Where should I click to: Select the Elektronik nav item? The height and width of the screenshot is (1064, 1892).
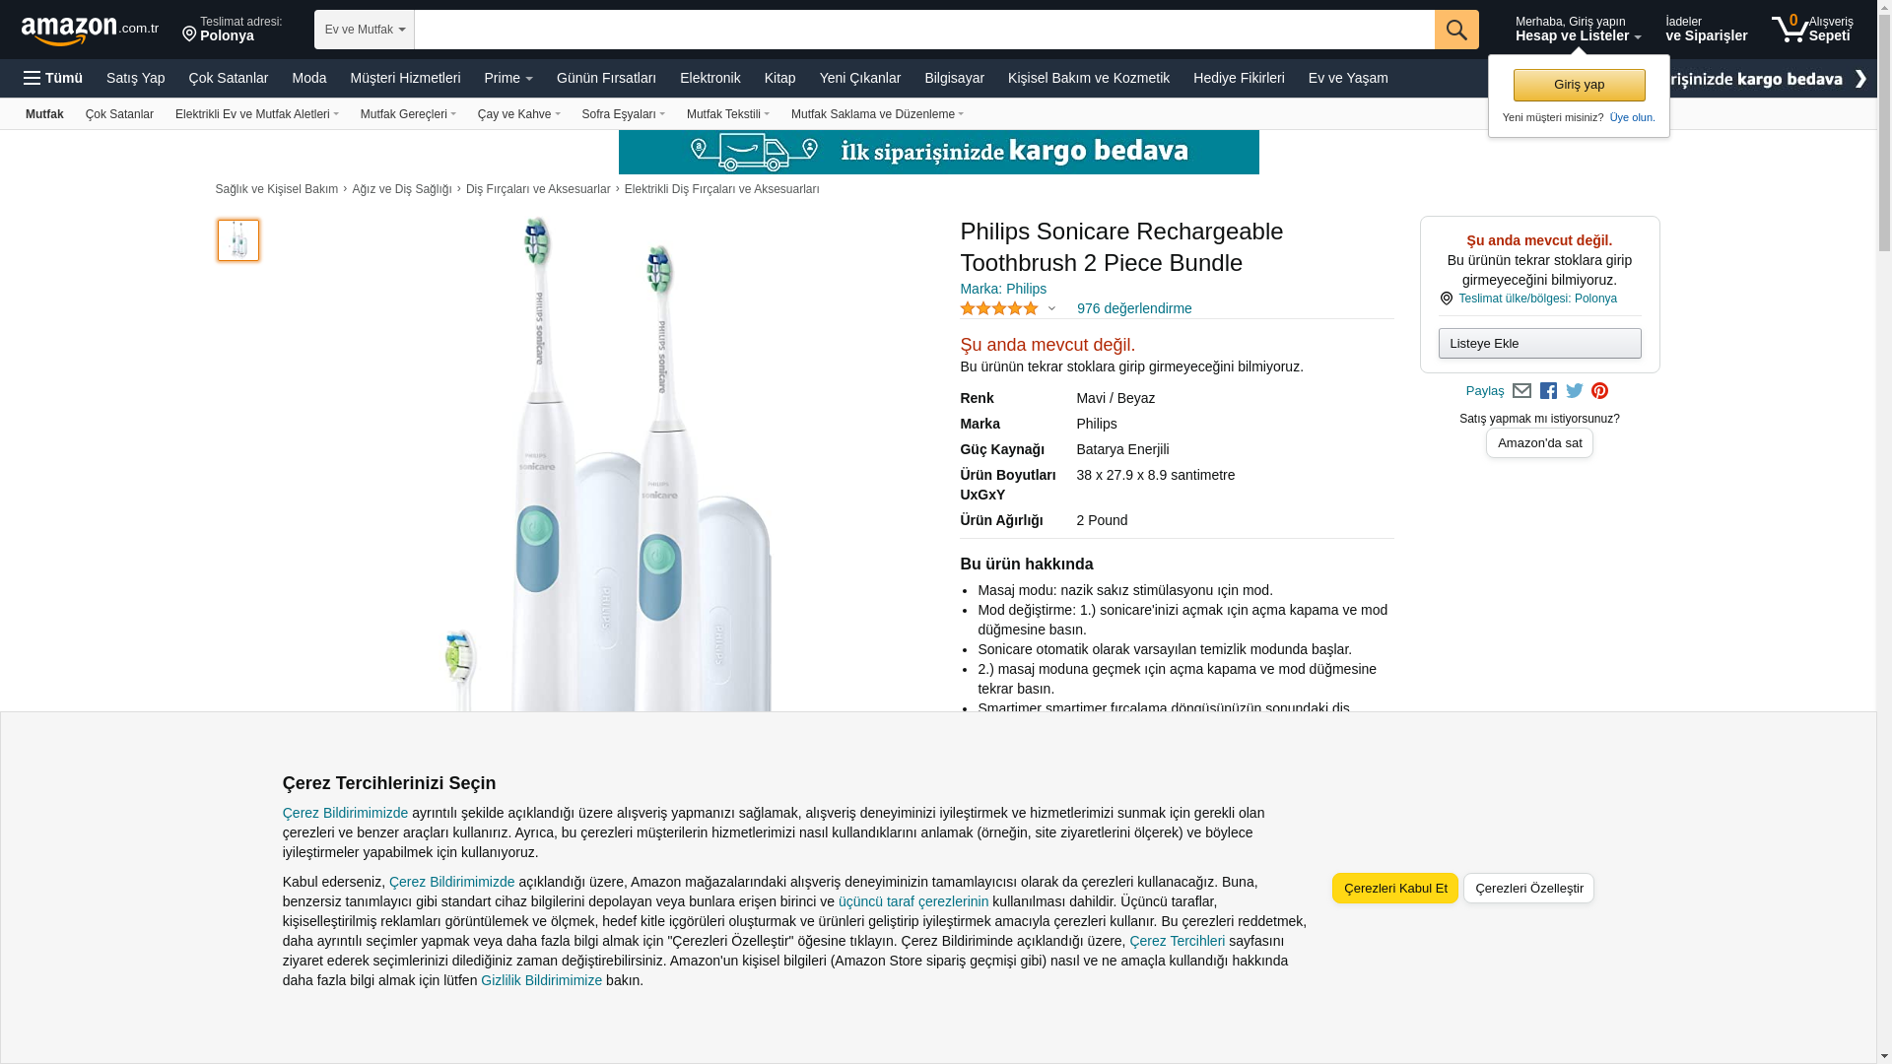click(x=709, y=78)
